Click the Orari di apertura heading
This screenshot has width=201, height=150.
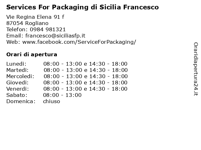32,54
